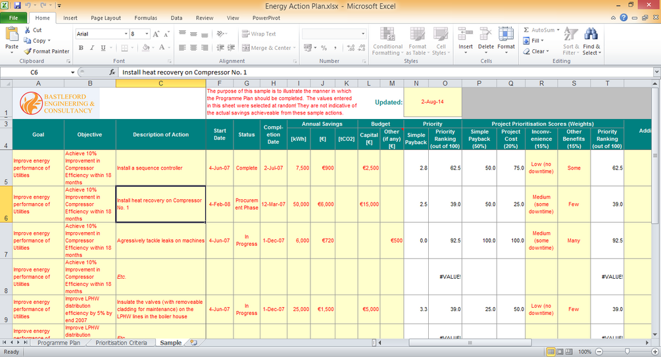Open the font name Arial dropdown
Screen dimensions: 661x357
click(x=126, y=34)
